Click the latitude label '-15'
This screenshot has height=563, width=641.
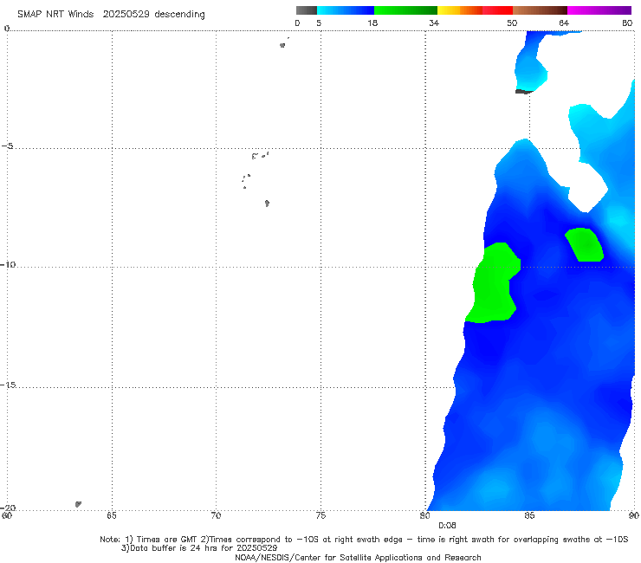pos(8,385)
